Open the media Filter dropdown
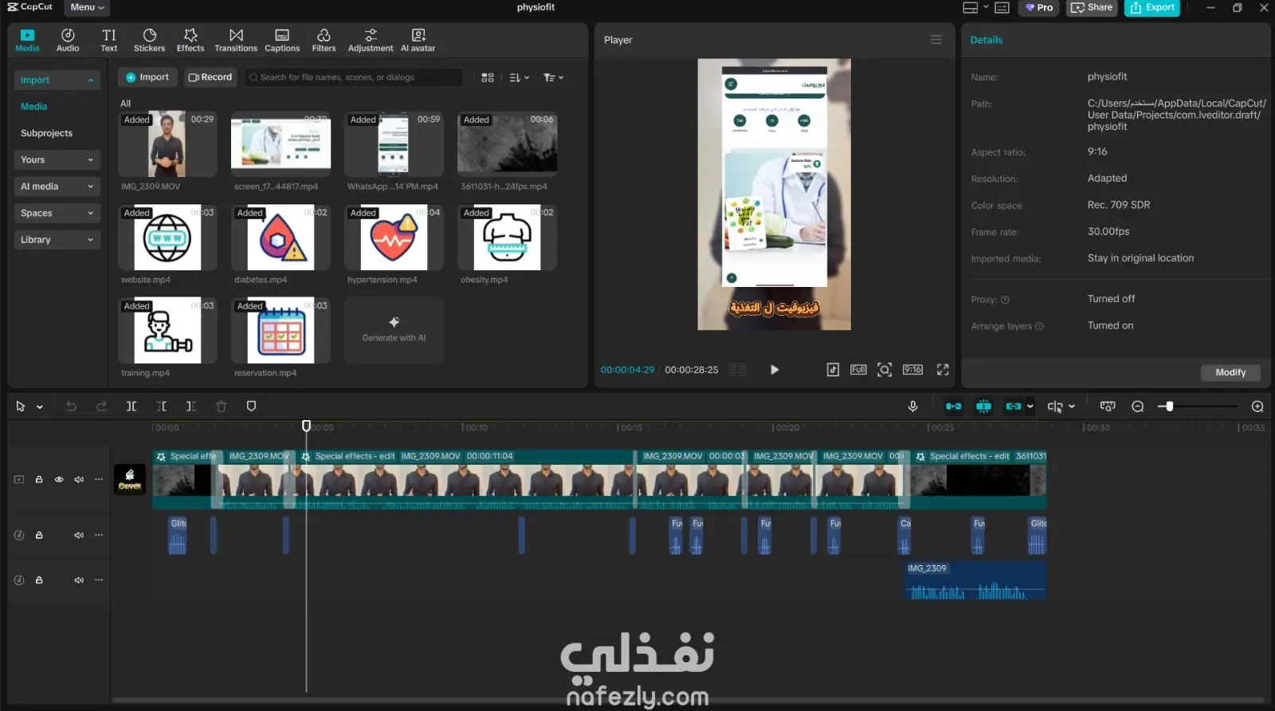Image resolution: width=1275 pixels, height=711 pixels. coord(553,77)
